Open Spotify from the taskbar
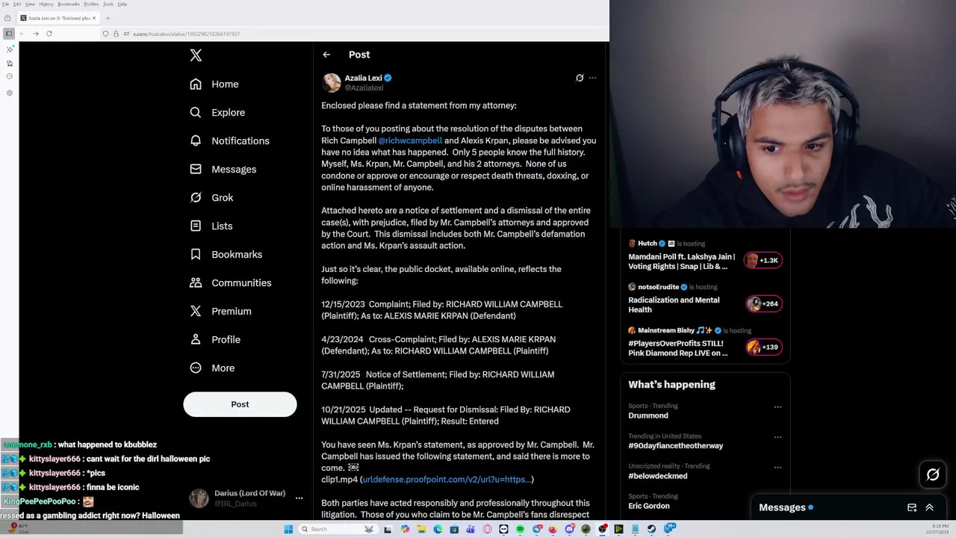Viewport: 956px width, 538px height. coord(521,529)
